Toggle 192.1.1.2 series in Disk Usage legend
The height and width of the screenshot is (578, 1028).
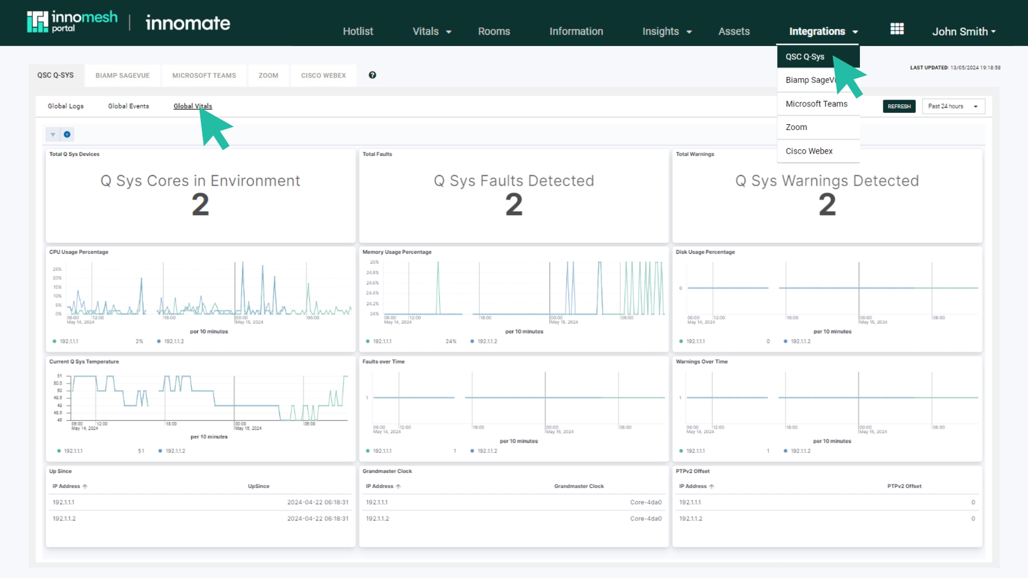coord(797,341)
